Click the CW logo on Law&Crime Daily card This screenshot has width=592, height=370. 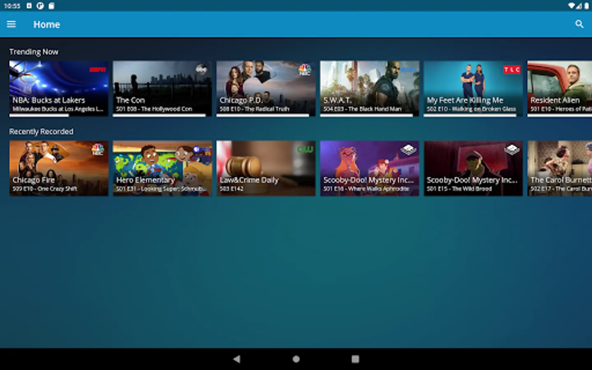(305, 149)
